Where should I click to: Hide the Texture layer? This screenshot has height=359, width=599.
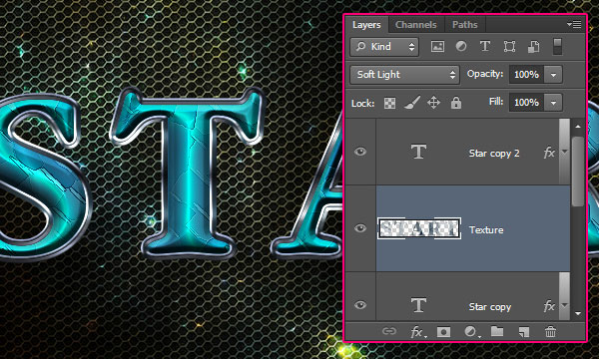359,228
